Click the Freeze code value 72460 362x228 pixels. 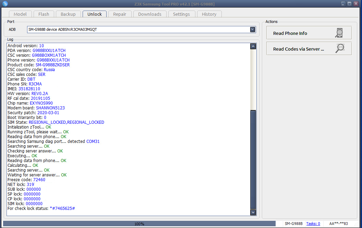pos(39,180)
